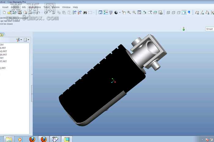Toggle Enhanced Realism blue sphere icon
Viewport: 214px width, 142px height.
(x=189, y=13)
